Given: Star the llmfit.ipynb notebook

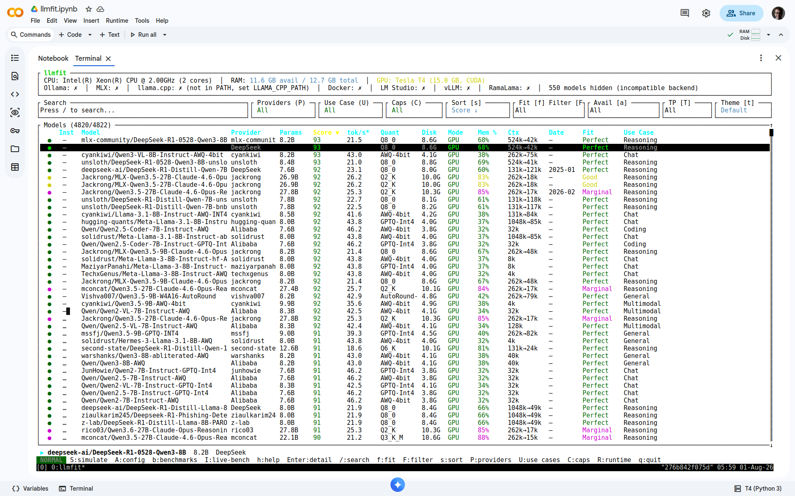Looking at the screenshot, I should [89, 9].
